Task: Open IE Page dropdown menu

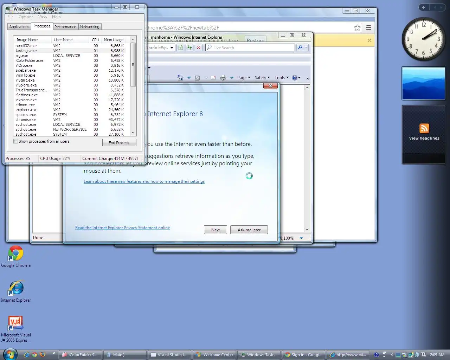Action: click(244, 78)
